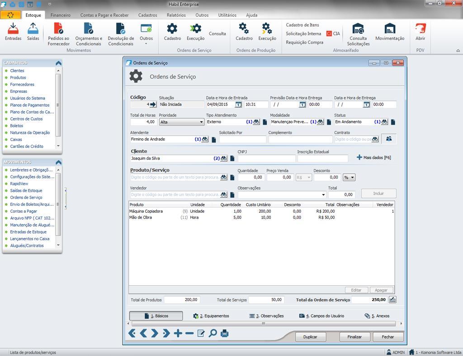Open Orçamentos e Condicionais
Screen dimensions: 463x356
pos(89,34)
